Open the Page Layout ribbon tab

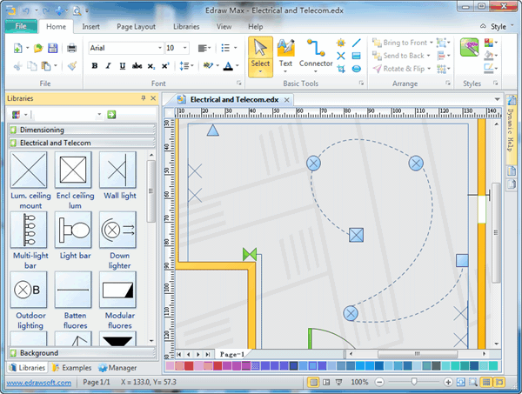135,27
